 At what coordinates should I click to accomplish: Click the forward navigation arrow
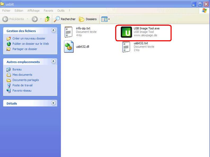34,19
